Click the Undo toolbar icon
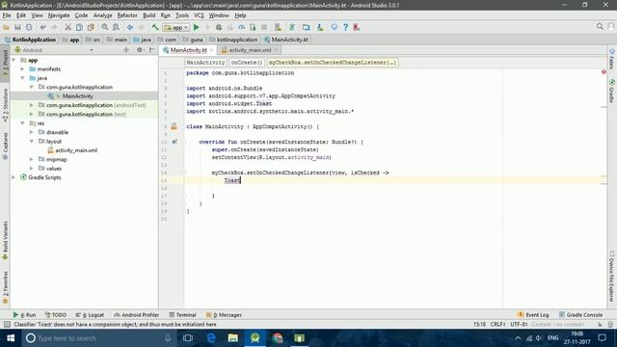Screen dimensions: 617x347 pos(42,27)
